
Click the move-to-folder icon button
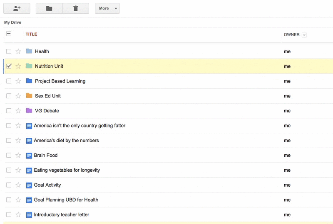point(49,8)
